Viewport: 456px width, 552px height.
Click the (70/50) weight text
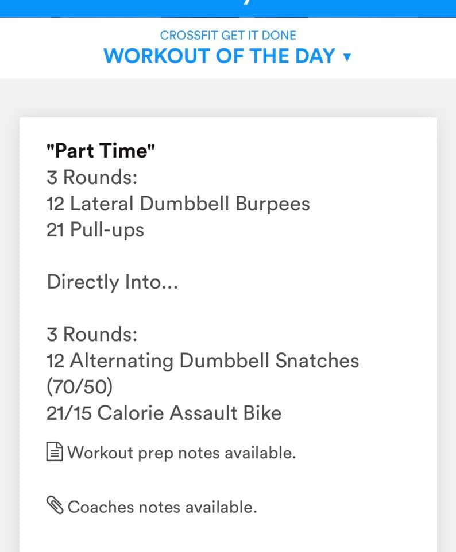click(x=80, y=387)
